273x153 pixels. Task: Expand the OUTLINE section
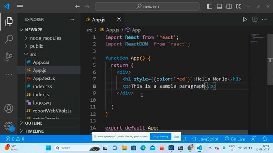click(x=49, y=123)
